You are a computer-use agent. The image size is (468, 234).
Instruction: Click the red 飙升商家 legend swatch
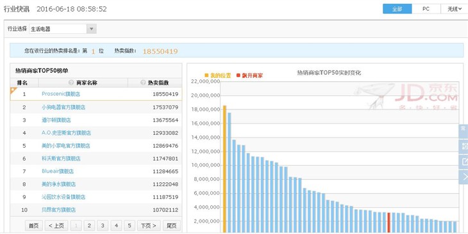click(238, 75)
